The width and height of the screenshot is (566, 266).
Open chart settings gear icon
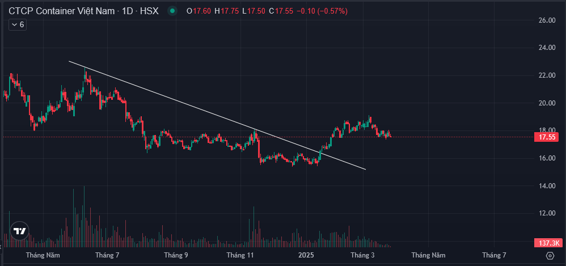point(549,256)
